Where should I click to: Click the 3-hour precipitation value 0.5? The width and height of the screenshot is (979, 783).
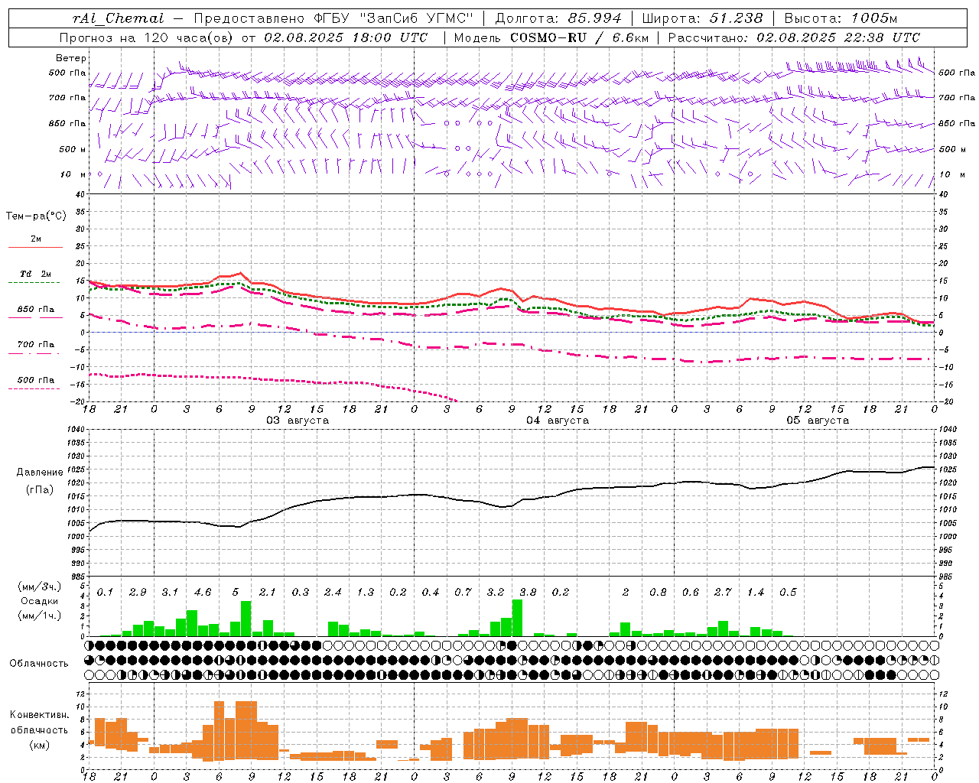point(788,593)
